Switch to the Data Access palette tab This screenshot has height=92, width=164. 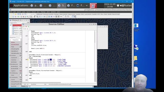click(x=72, y=14)
